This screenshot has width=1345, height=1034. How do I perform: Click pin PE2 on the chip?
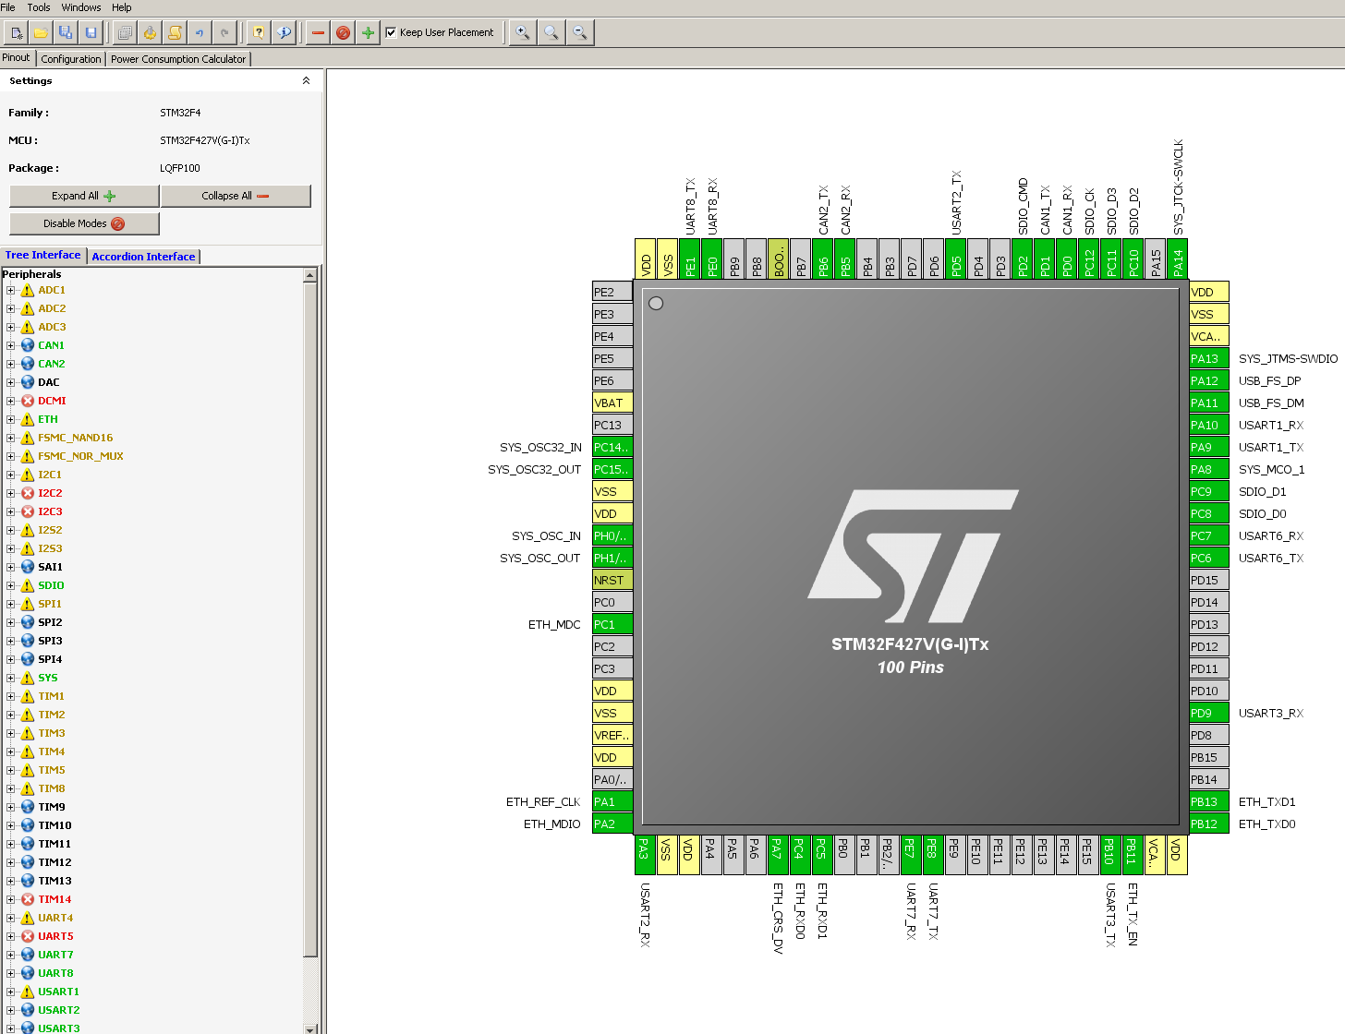(612, 292)
